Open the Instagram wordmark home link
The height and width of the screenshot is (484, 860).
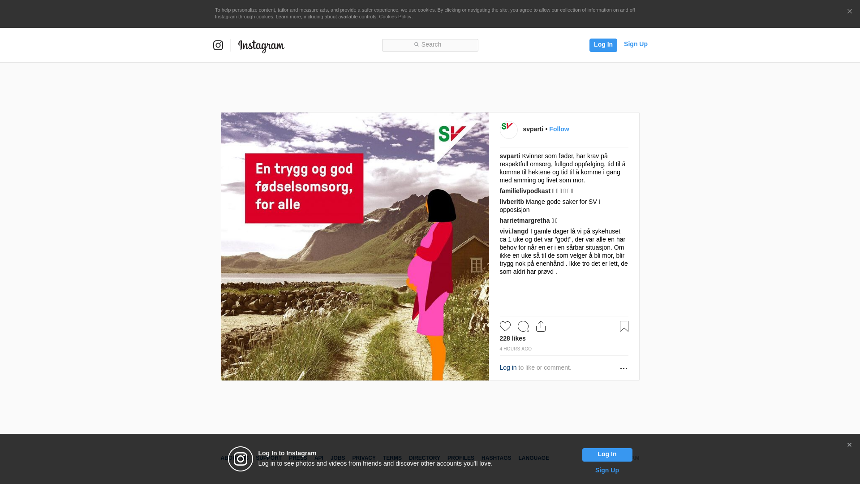261,46
